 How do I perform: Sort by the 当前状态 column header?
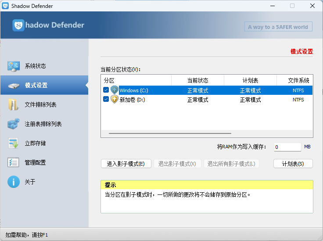click(197, 80)
